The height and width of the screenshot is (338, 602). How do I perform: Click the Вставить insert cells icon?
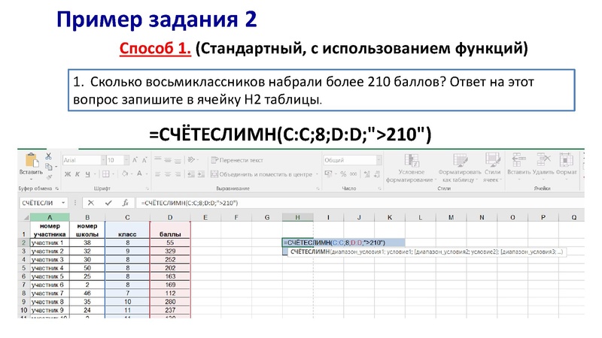coord(518,159)
